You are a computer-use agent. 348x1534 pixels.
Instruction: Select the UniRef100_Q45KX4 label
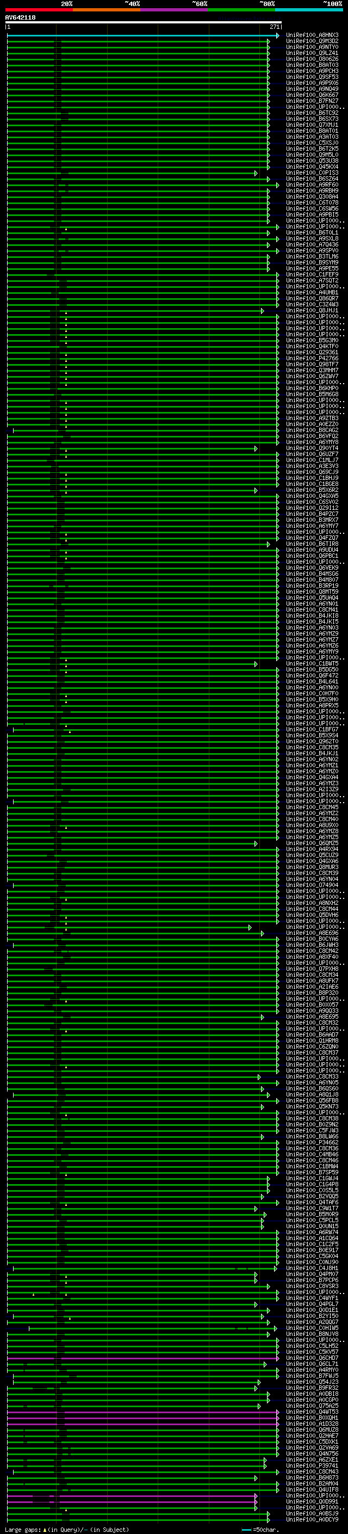[x=312, y=167]
